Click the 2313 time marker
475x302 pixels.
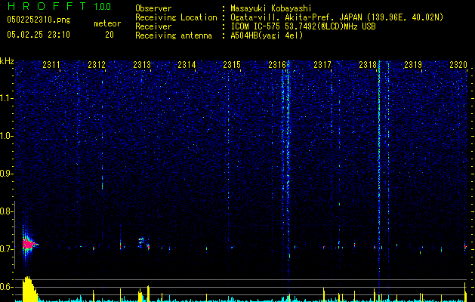point(142,64)
